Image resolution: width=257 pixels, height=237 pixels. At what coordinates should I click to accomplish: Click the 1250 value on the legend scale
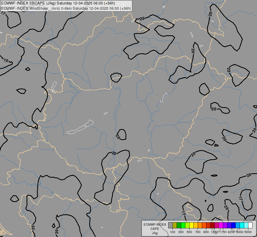(214, 232)
